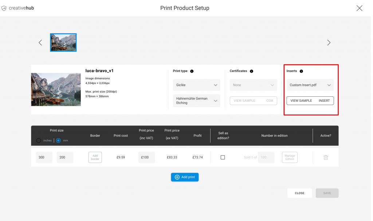Click the Print size column header
This screenshot has width=373, height=221.
tap(56, 130)
